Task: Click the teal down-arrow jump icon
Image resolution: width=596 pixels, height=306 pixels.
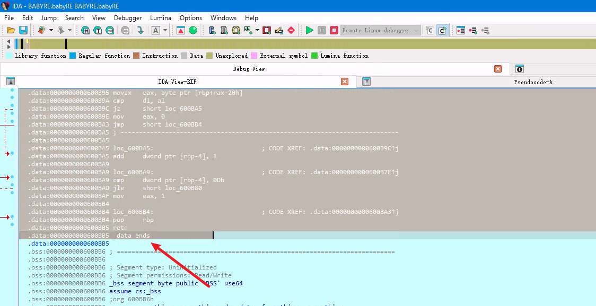Action: 140,30
